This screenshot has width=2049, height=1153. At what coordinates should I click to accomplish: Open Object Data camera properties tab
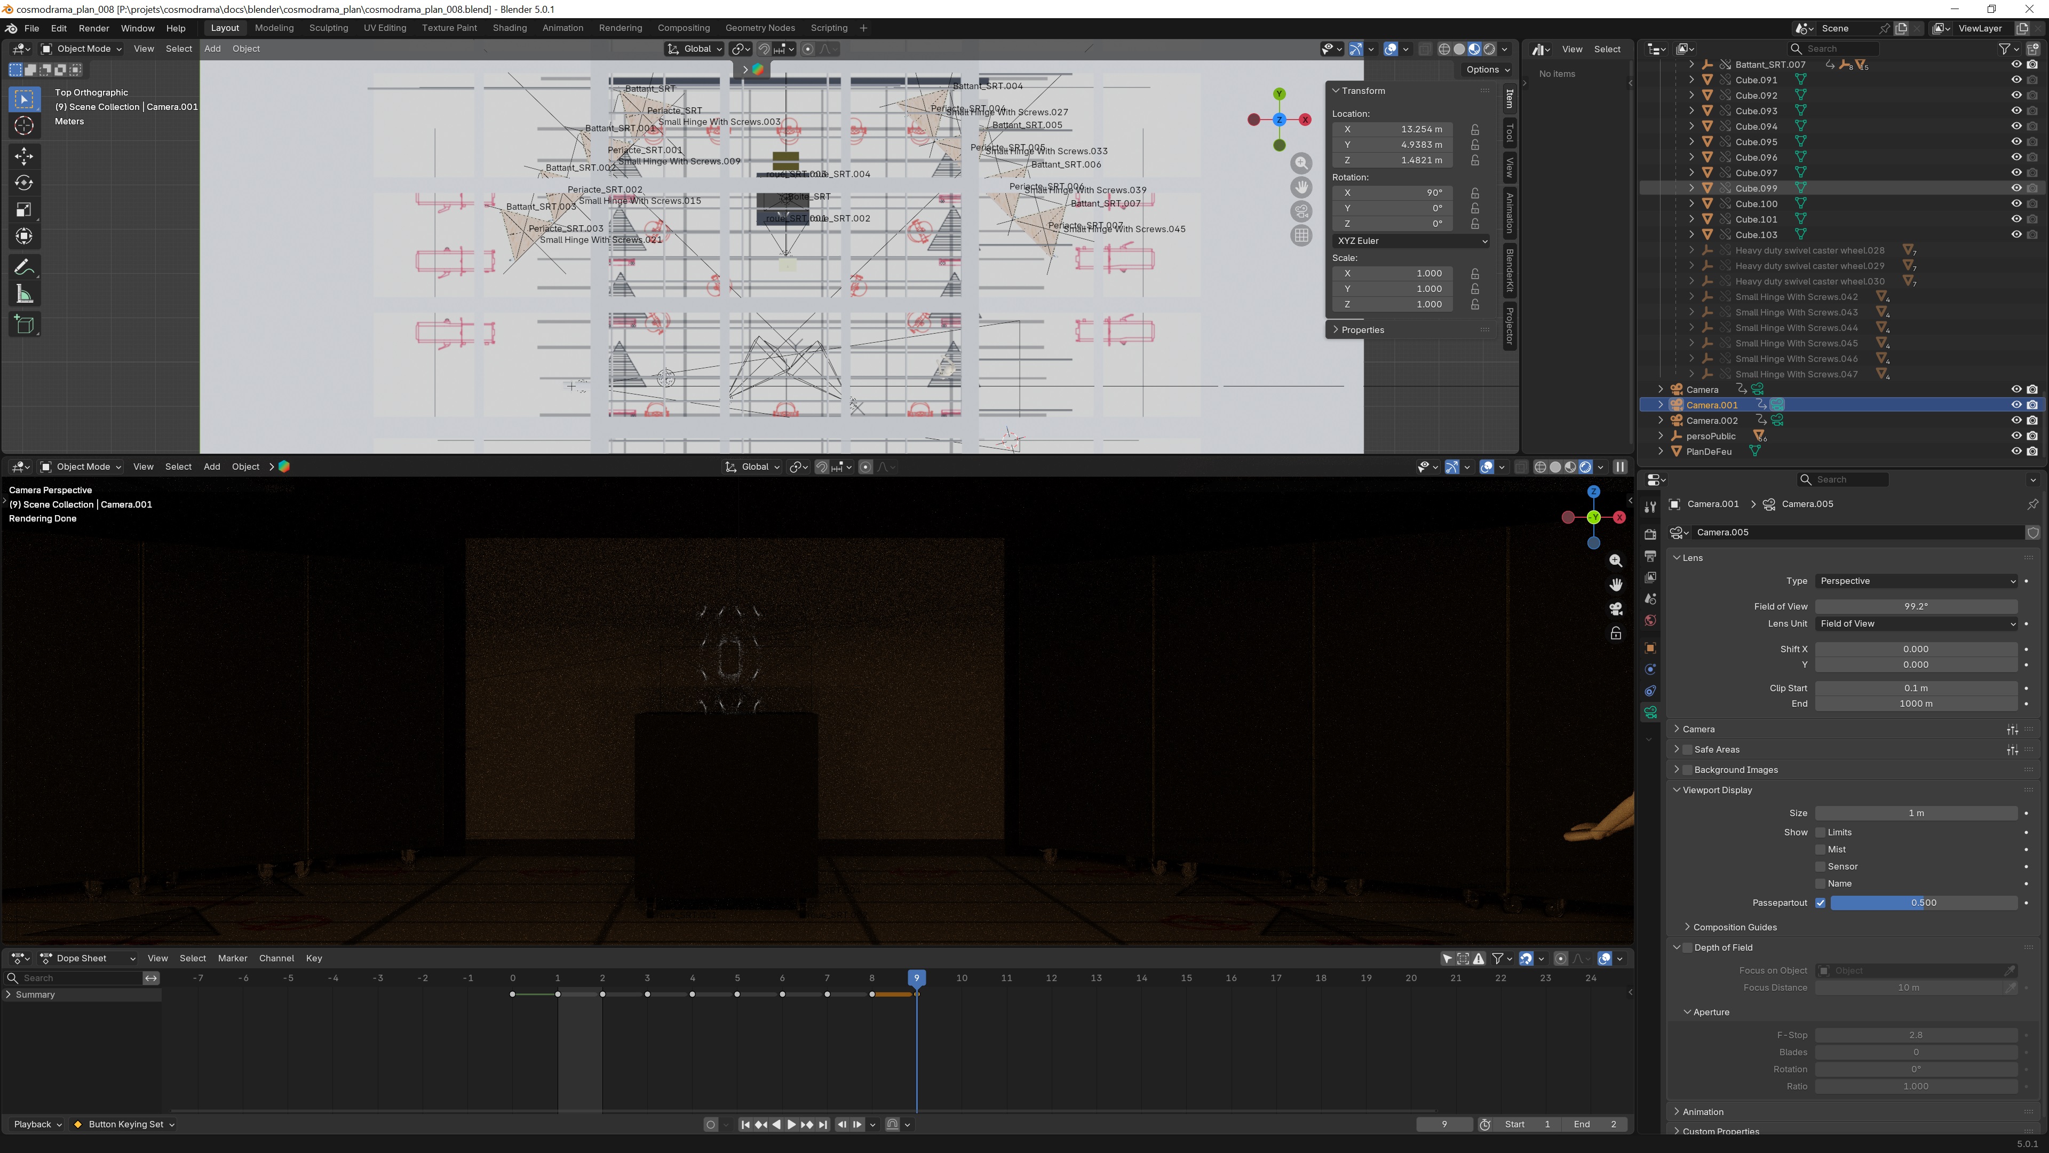1650,712
